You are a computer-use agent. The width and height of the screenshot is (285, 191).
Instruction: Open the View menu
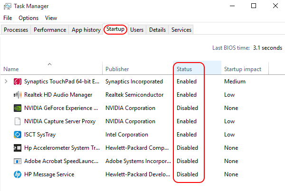51,18
